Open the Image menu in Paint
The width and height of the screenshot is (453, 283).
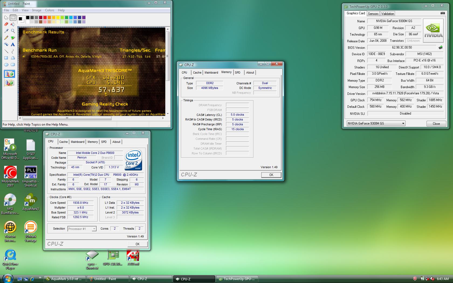[37, 10]
